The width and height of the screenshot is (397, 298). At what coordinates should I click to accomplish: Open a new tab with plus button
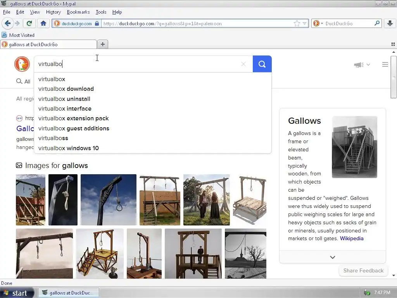(x=102, y=44)
